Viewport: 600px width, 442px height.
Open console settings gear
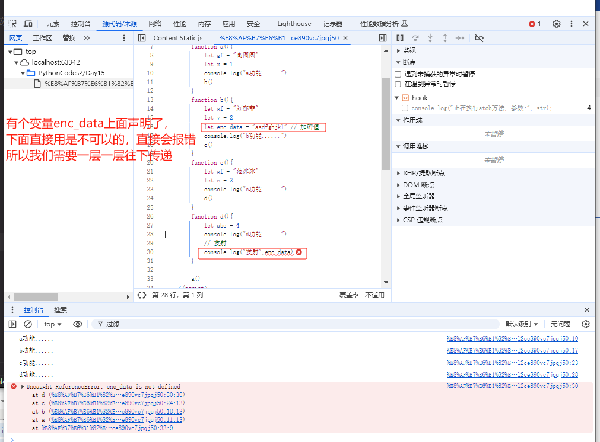[x=585, y=324]
